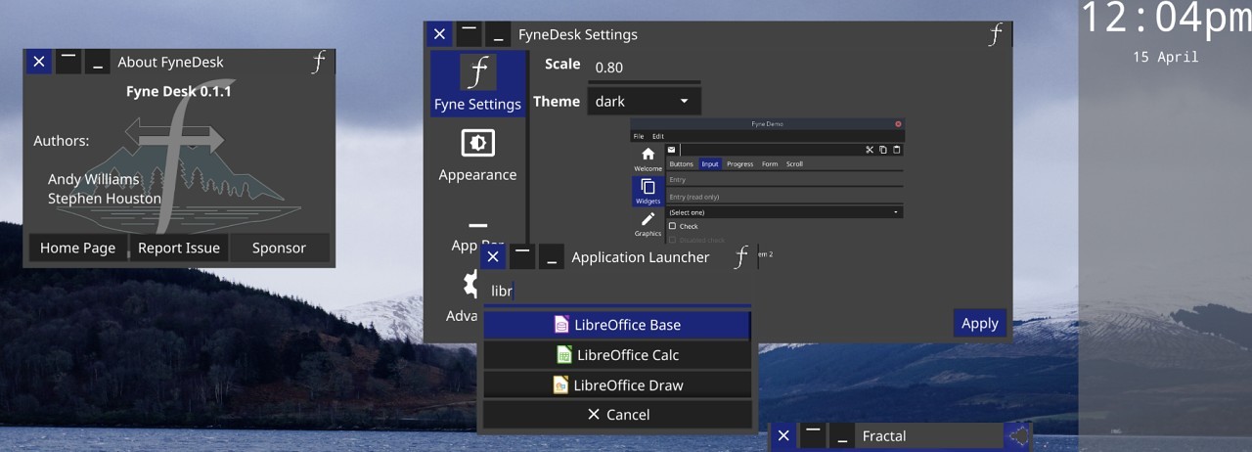Click the red close button of Fyne Demo
This screenshot has width=1252, height=452.
coord(898,124)
